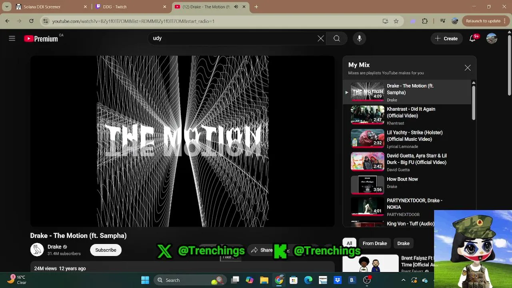Go to YouTube Premium home logo
This screenshot has height=288, width=512.
click(41, 39)
